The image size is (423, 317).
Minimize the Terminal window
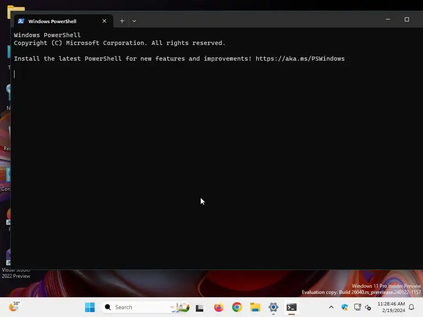point(387,19)
